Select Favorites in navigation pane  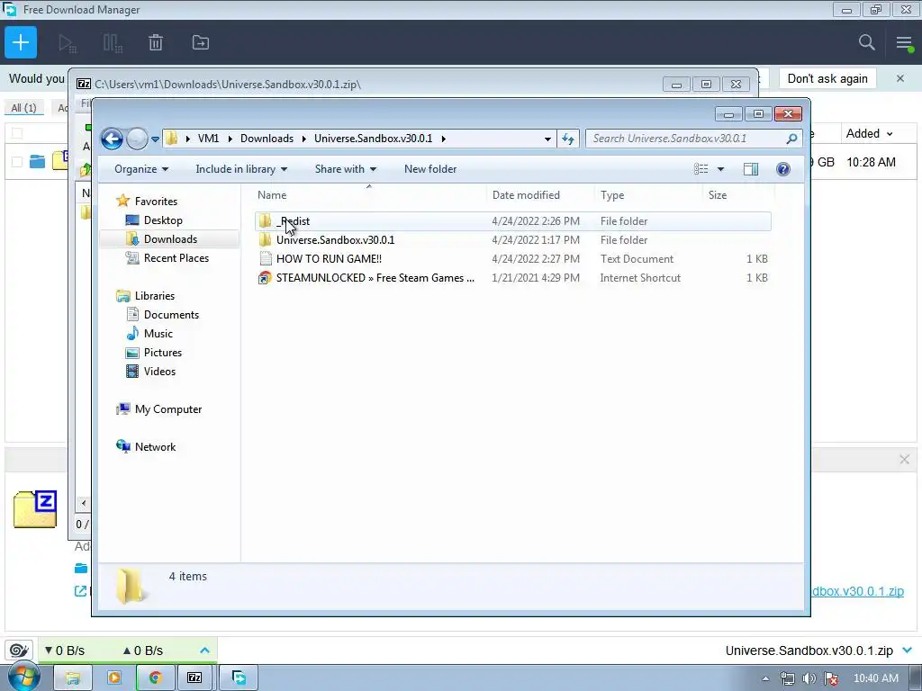[x=156, y=202]
